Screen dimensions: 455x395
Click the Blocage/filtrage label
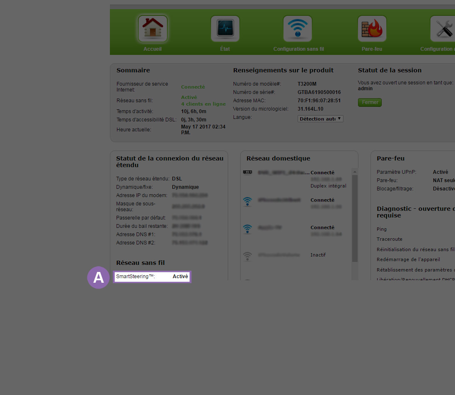pyautogui.click(x=395, y=189)
